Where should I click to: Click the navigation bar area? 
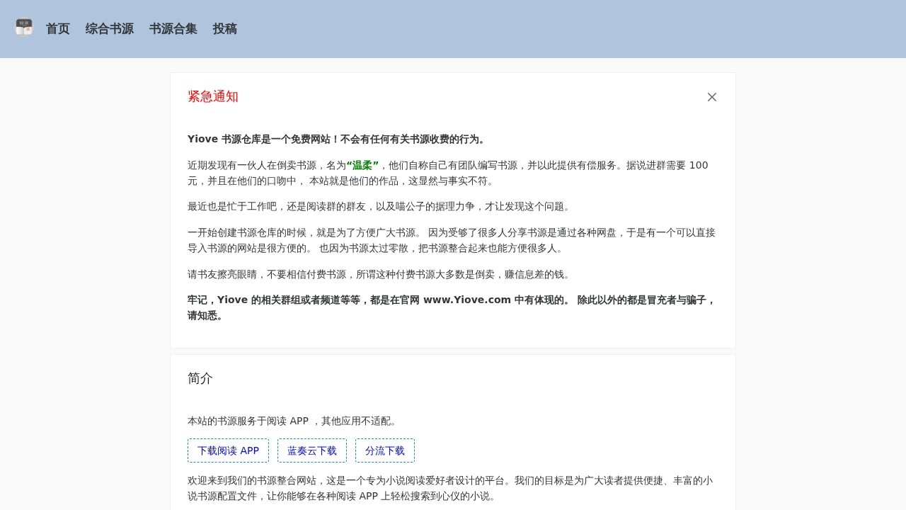tap(453, 29)
